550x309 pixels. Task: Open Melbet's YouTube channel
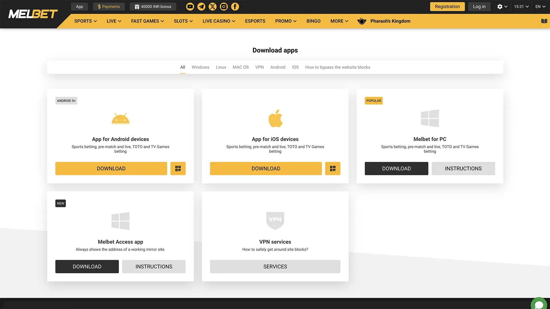190,6
